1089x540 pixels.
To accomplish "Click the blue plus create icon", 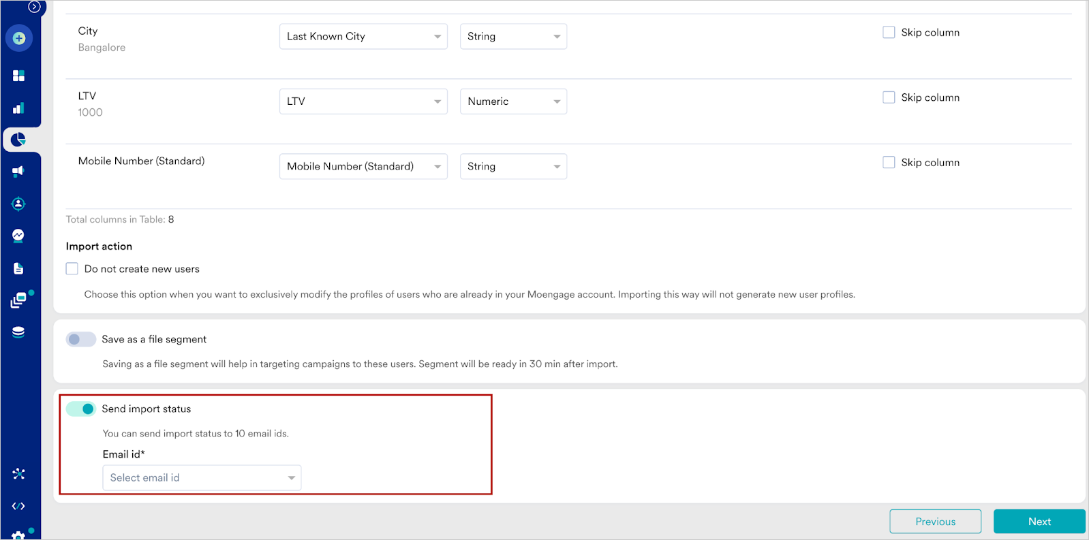I will coord(19,38).
